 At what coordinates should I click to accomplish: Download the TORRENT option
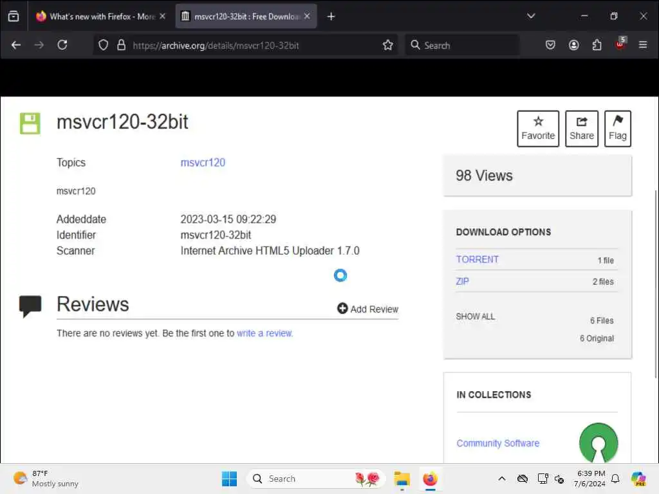477,260
